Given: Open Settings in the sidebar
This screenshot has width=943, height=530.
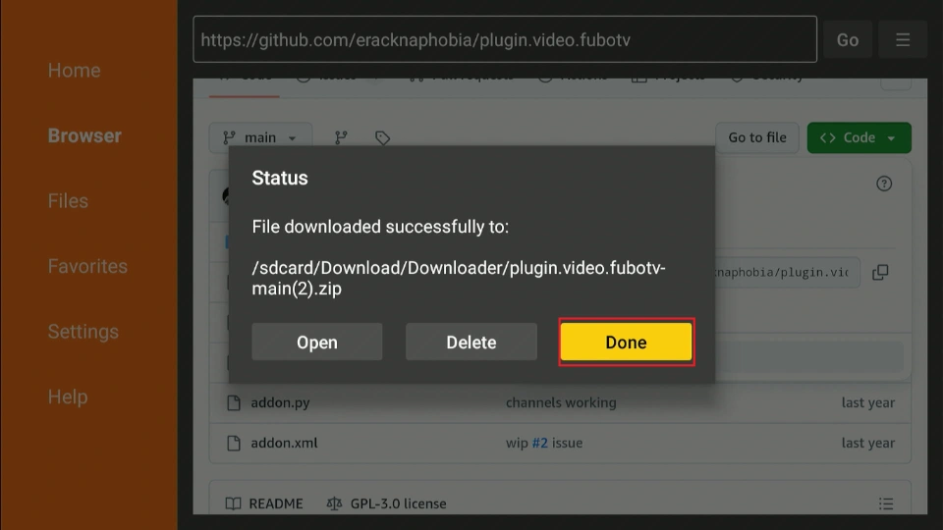Looking at the screenshot, I should tap(83, 332).
